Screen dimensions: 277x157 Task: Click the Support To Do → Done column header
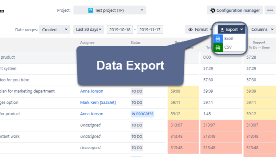pyautogui.click(x=259, y=45)
